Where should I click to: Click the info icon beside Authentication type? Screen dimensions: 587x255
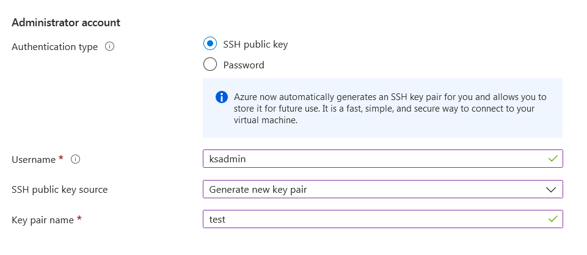point(110,46)
